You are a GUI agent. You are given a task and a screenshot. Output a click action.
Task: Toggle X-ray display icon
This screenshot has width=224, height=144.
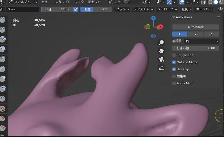tap(203, 2)
